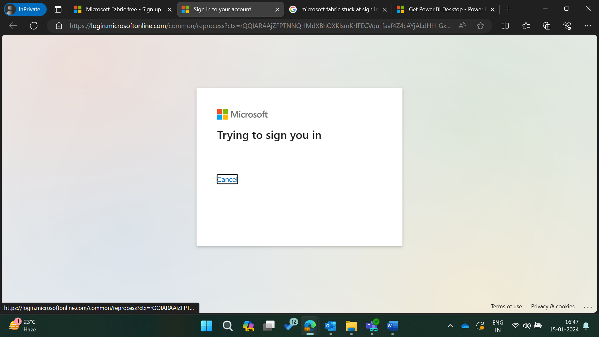599x337 pixels.
Task: Open OneDrive cloud tray icon
Action: [465, 326]
